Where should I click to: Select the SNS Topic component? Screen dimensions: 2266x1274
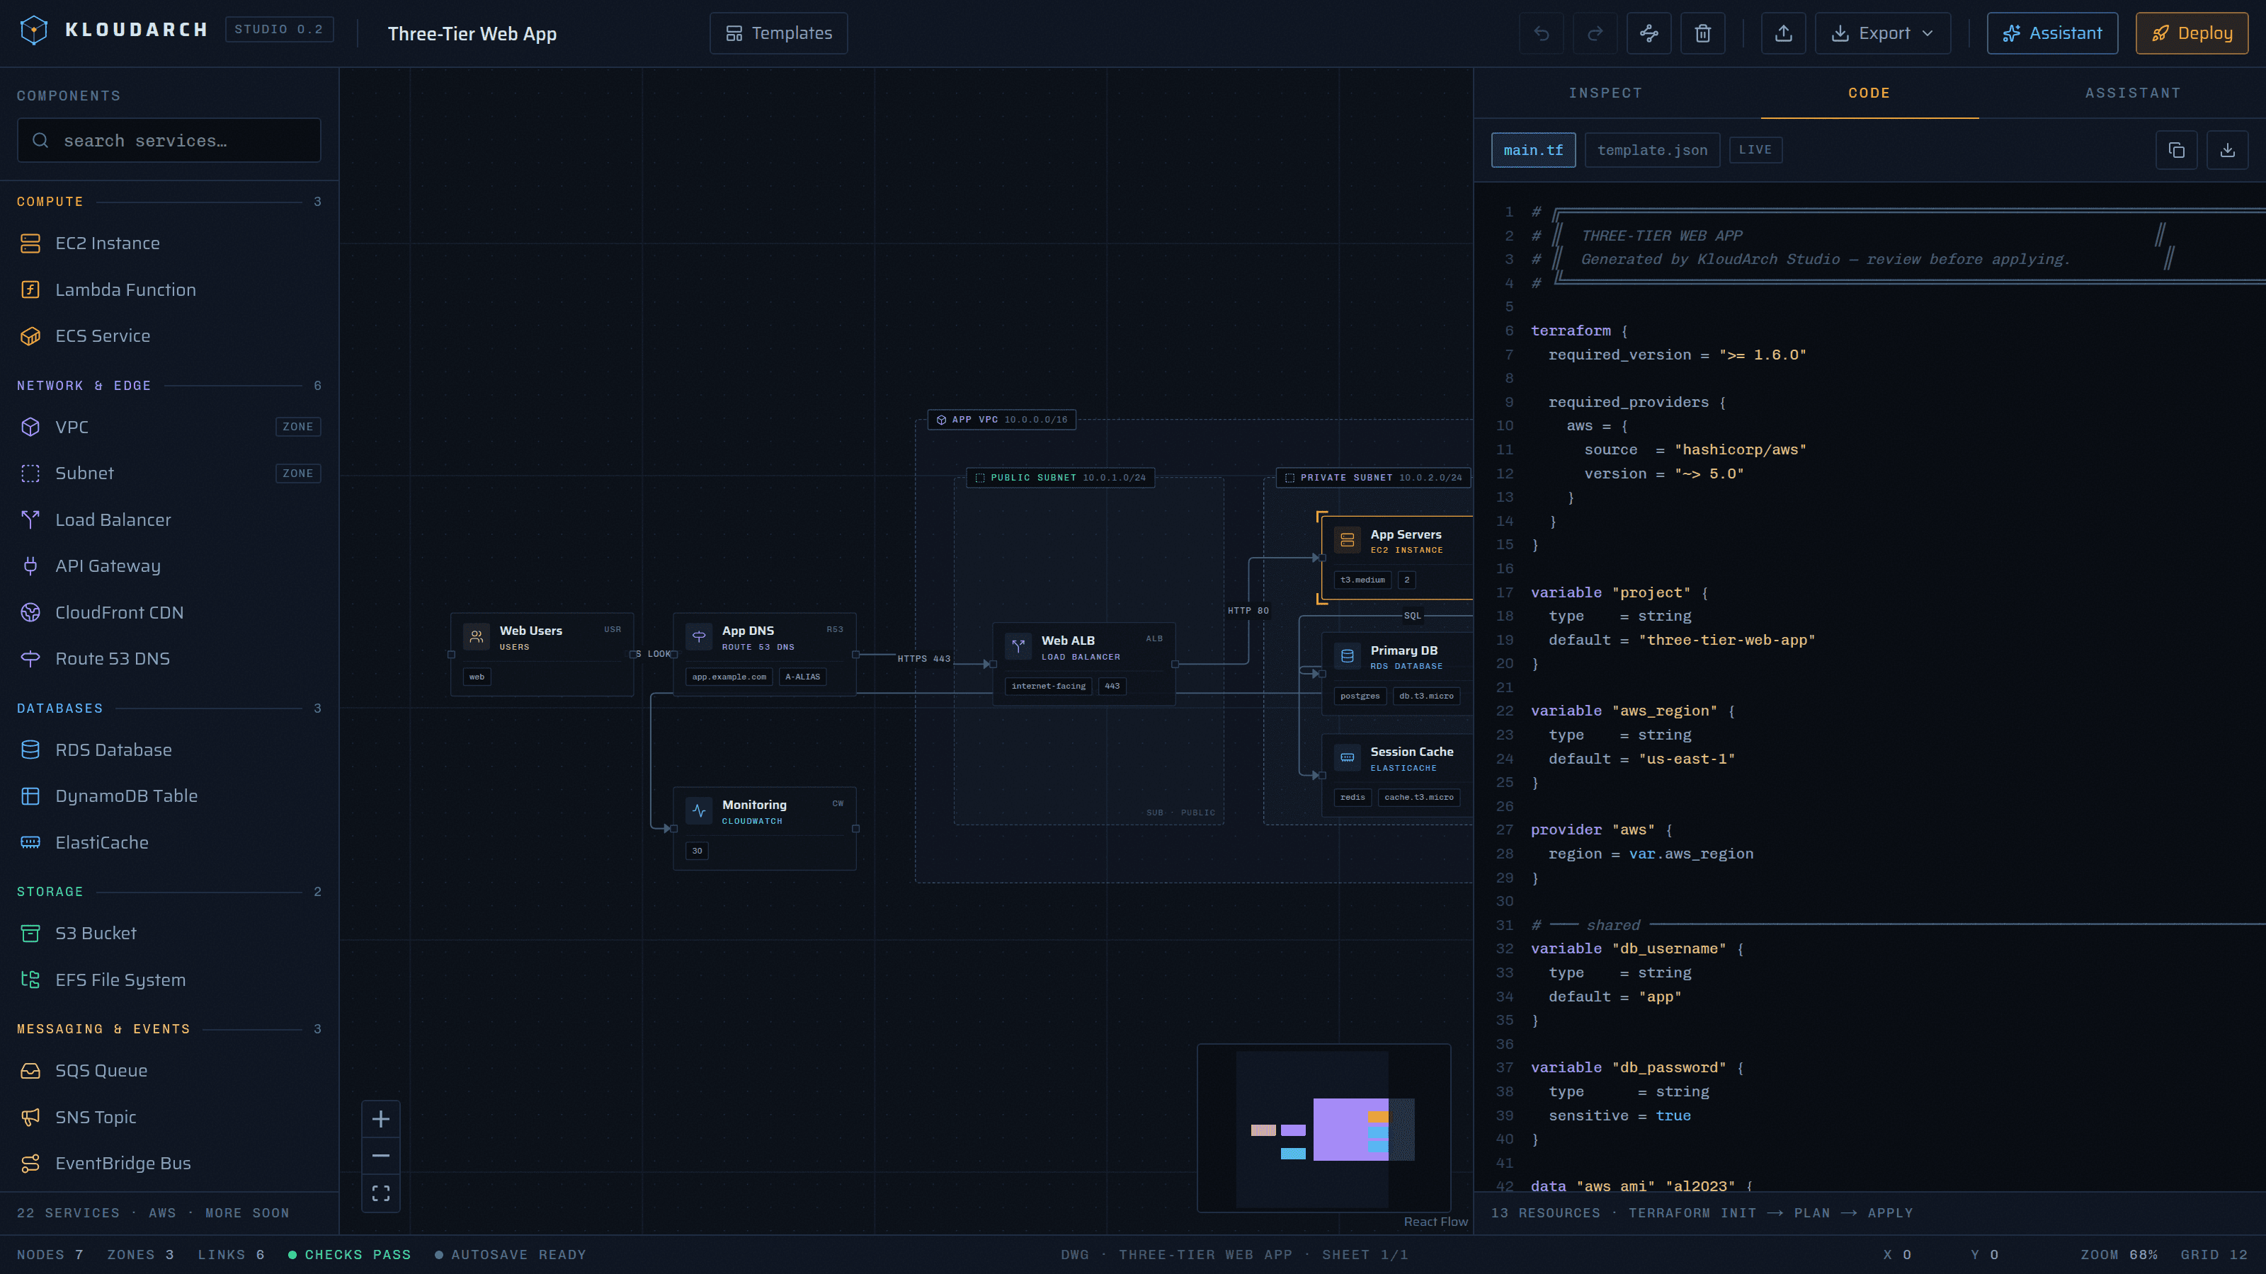pos(169,1118)
